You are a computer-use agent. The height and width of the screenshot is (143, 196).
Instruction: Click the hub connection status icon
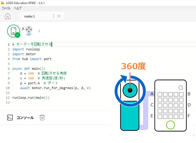pos(14,31)
